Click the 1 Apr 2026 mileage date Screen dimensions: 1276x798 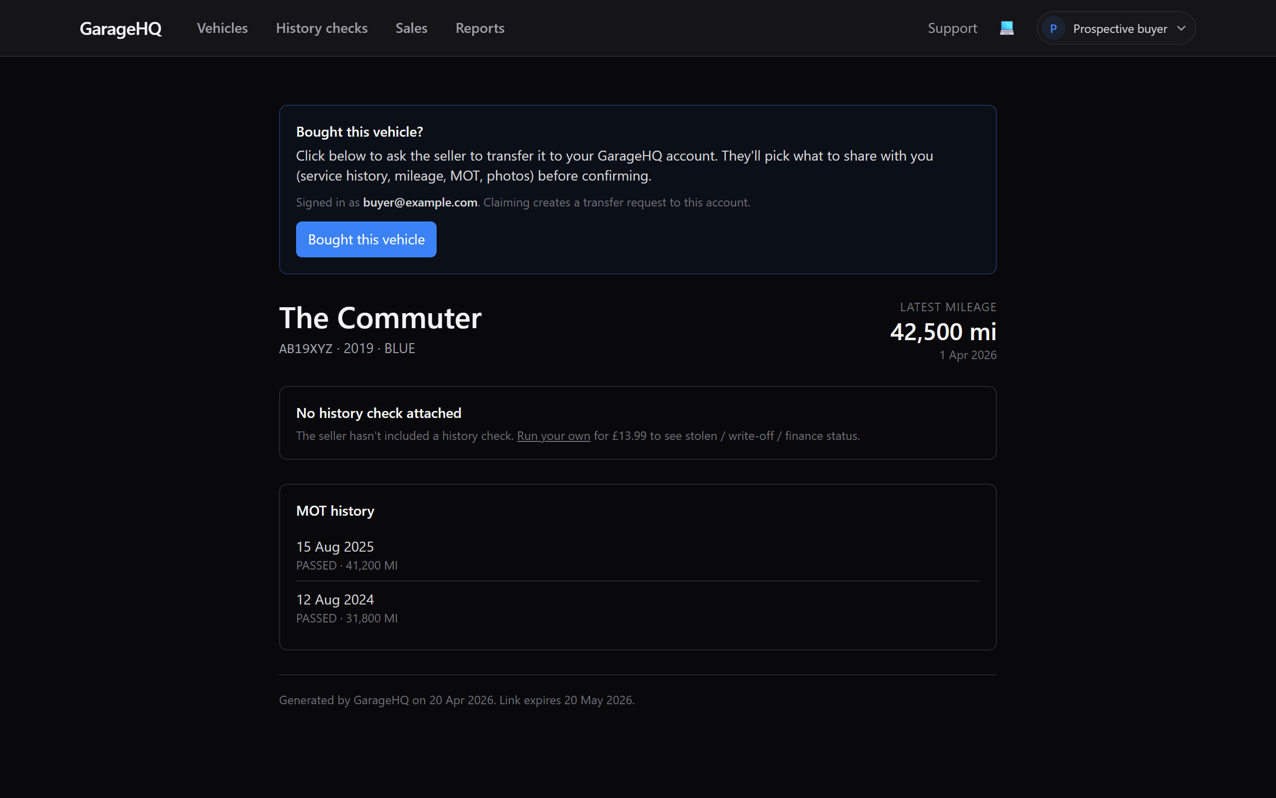pyautogui.click(x=967, y=355)
